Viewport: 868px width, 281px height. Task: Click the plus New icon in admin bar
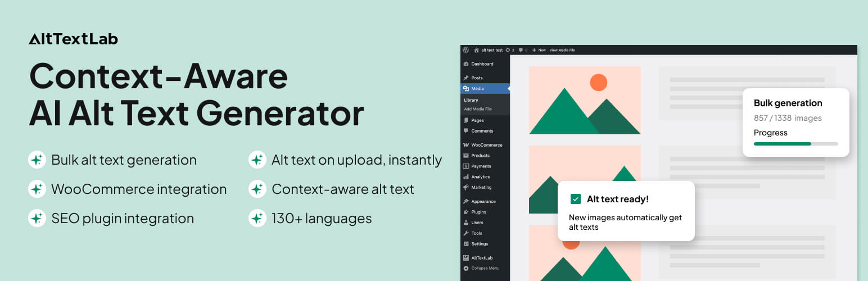tap(534, 50)
